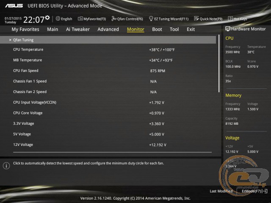Click the info icon beside help text
The height and width of the screenshot is (203, 271).
click(x=6, y=166)
